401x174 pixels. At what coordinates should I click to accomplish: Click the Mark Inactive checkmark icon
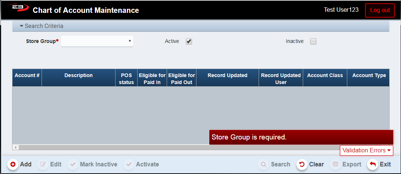(73, 164)
